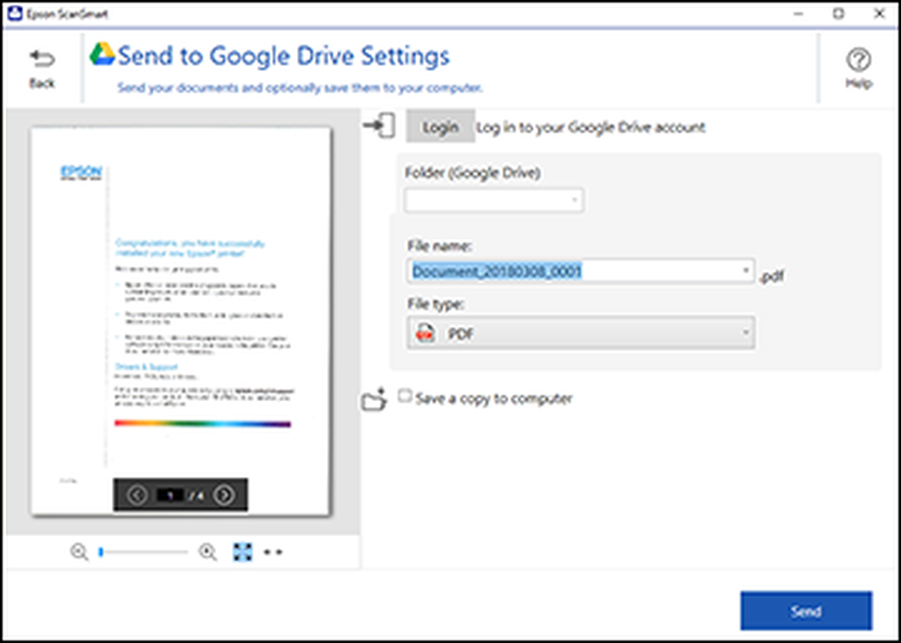Click the login arrow-into-door icon
This screenshot has width=901, height=643.
[x=380, y=126]
